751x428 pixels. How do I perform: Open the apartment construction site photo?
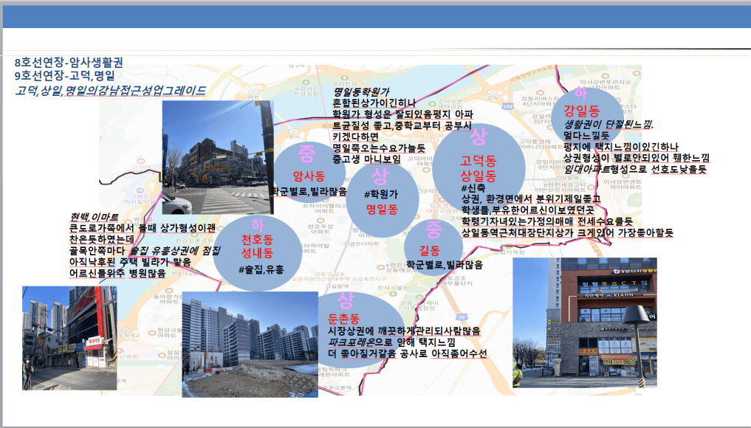(x=250, y=344)
